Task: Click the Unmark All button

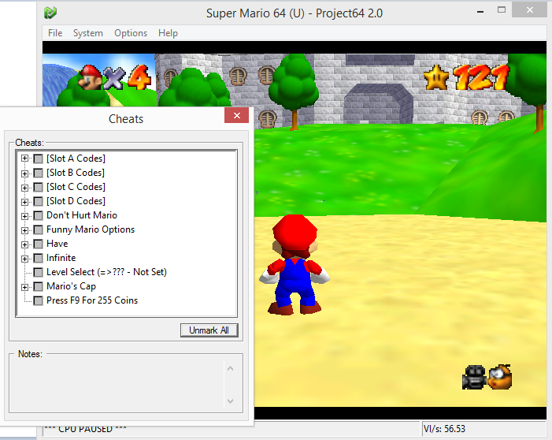Action: pyautogui.click(x=209, y=330)
